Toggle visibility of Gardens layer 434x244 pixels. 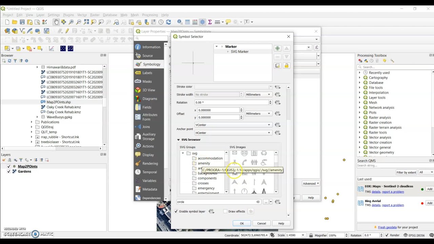(9, 171)
